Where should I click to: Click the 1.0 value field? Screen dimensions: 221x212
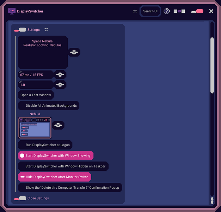tap(36, 85)
